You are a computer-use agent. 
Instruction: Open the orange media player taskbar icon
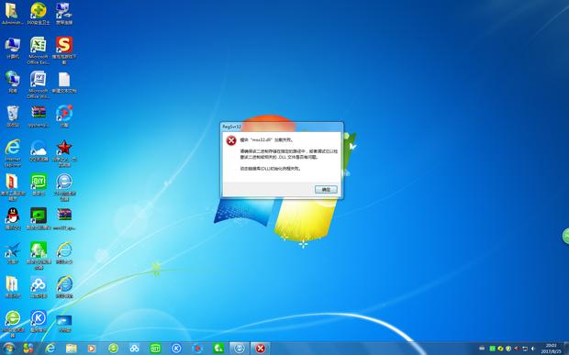point(92,348)
